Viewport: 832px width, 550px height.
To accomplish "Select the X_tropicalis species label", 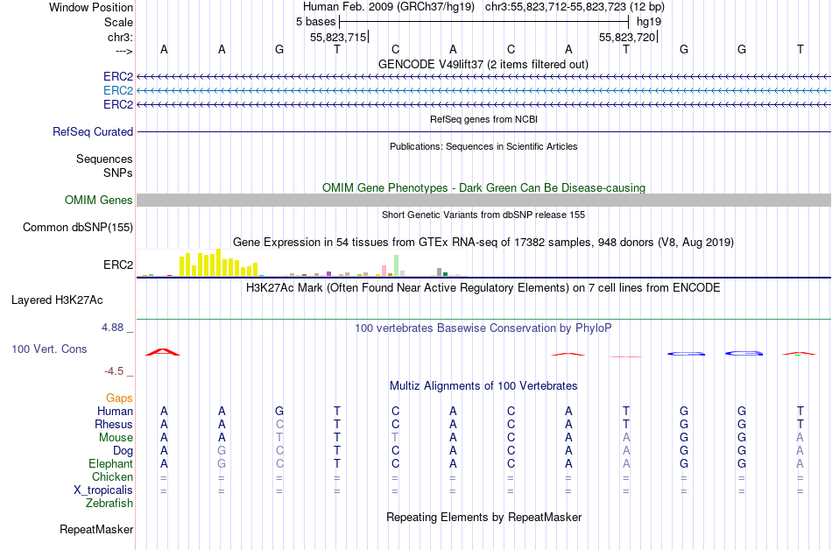I will 103,490.
